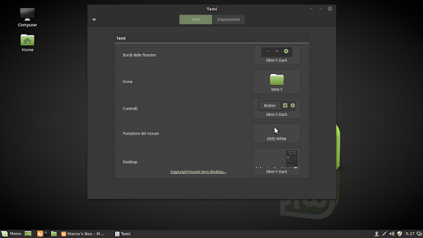Click the 'Bordi delle finestre' label
The height and width of the screenshot is (238, 423).
[139, 55]
